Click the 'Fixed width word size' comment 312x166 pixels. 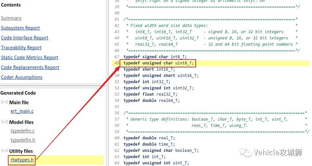[169, 26]
